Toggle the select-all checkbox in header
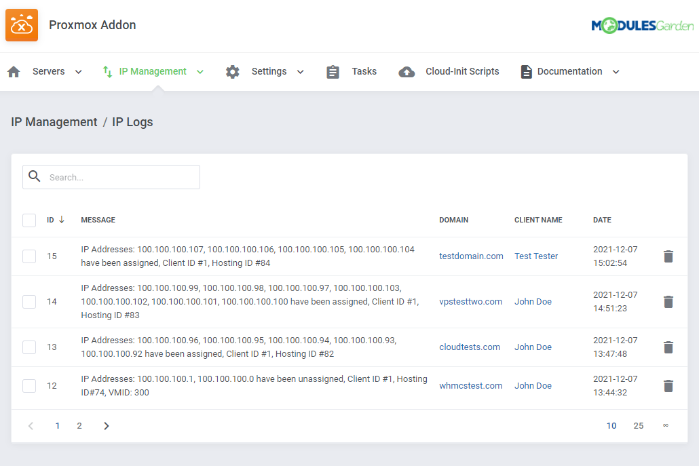The image size is (699, 466). [x=29, y=220]
